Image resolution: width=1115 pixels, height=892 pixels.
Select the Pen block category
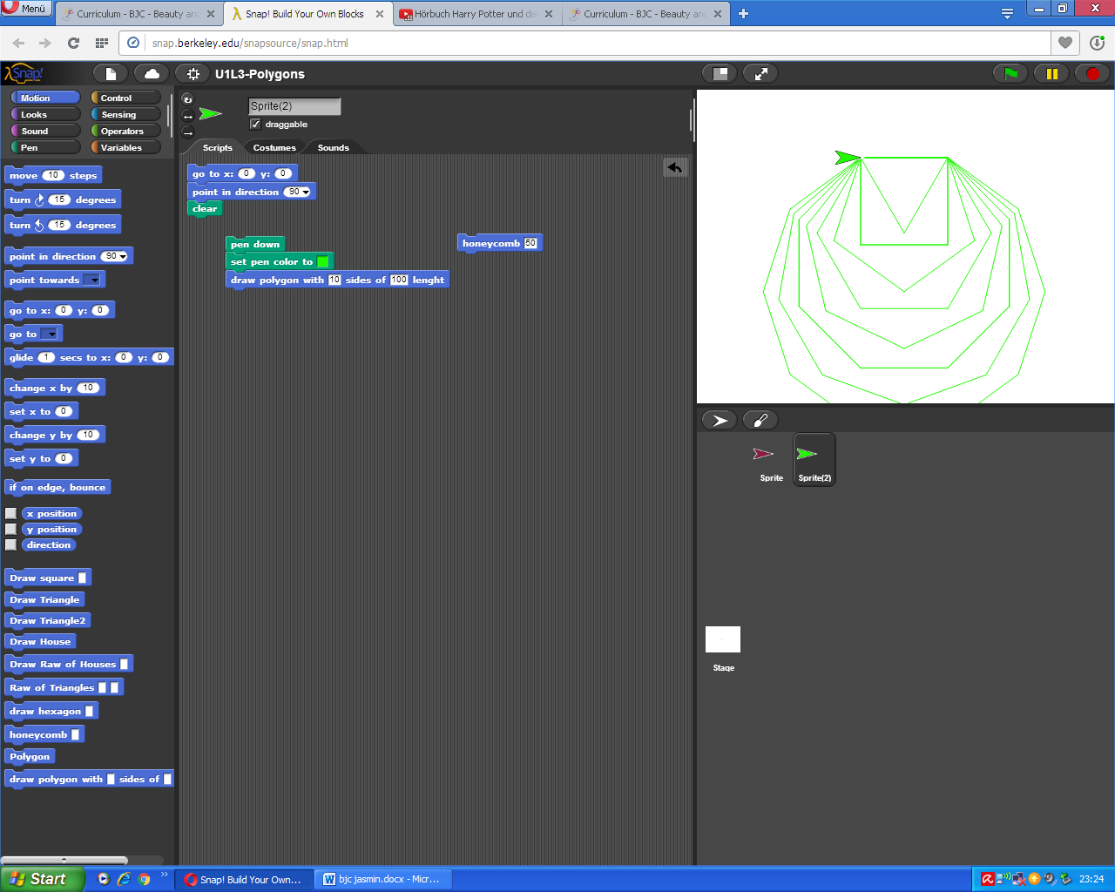pyautogui.click(x=45, y=147)
